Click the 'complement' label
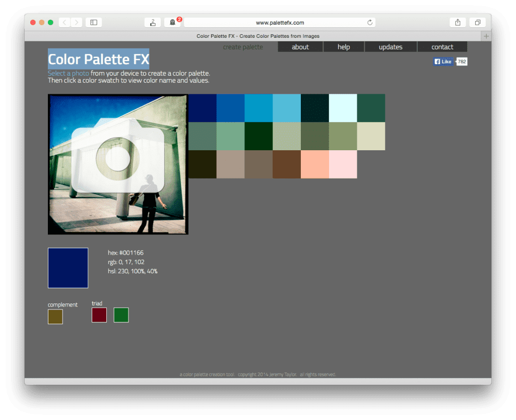516x420 pixels. coord(62,305)
